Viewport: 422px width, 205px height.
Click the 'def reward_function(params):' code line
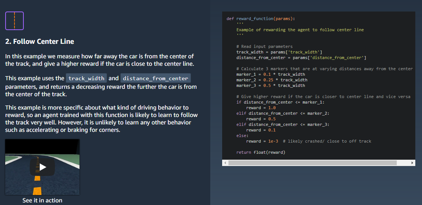[x=261, y=19]
